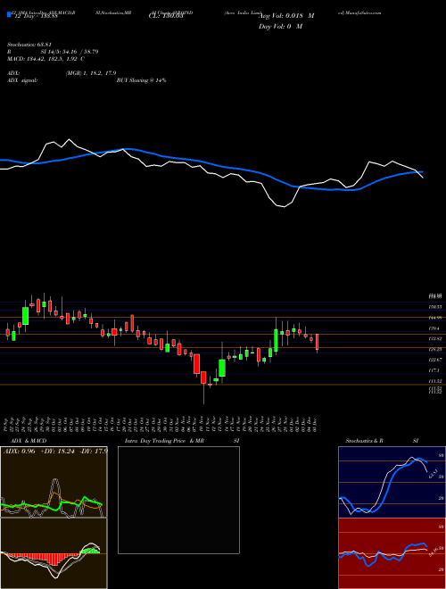This screenshot has height=589, width=446.
Task: Click the 'Day Vol: 0 M' value
Action: pos(280,27)
